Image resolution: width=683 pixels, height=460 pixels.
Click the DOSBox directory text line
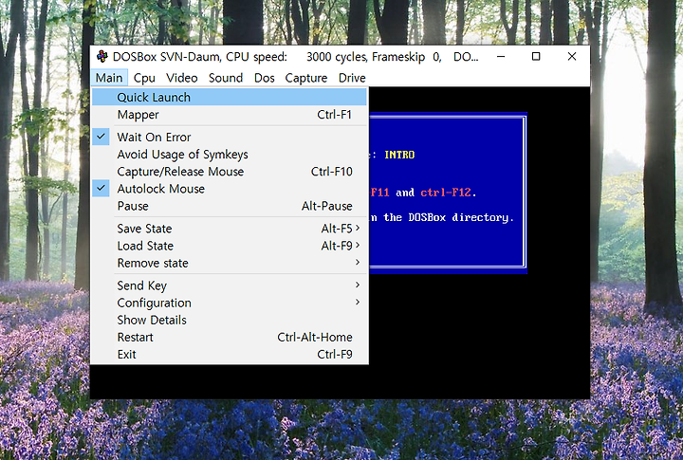[x=442, y=217]
